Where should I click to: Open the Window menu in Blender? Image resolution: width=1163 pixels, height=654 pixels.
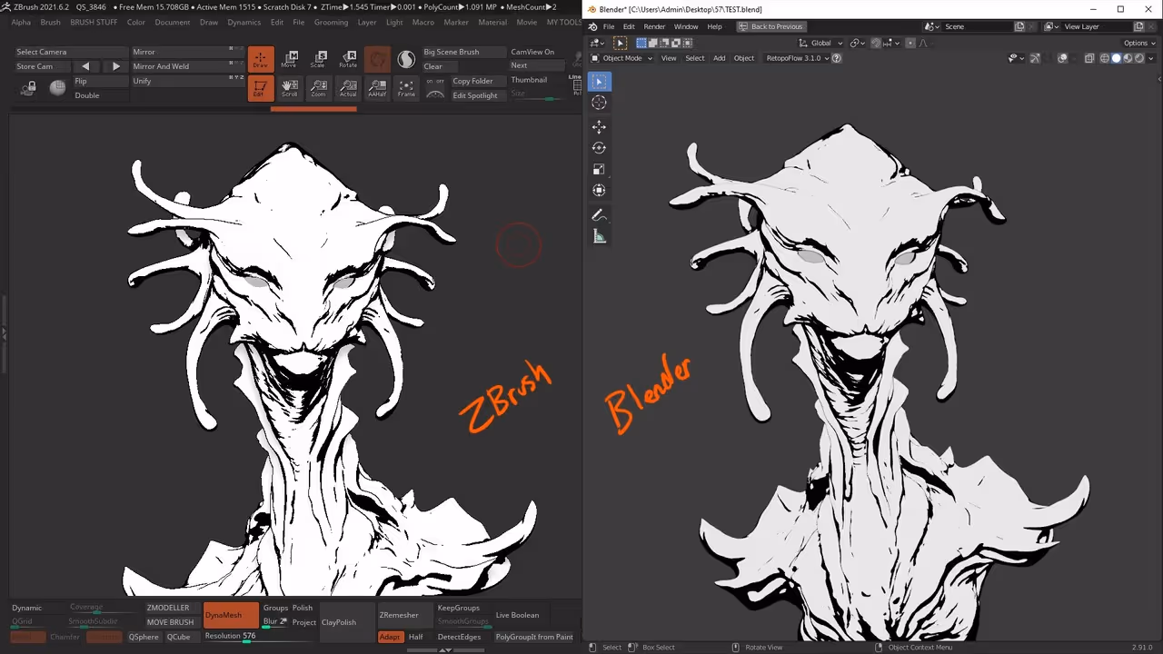[x=686, y=26]
